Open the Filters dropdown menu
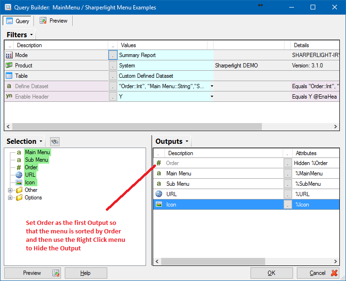The image size is (346, 281). 31,35
